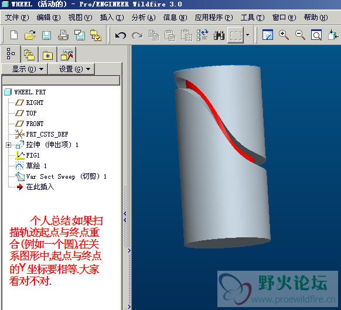Open the selection tool dropdown arrow
341x310 pixels.
tap(247, 35)
